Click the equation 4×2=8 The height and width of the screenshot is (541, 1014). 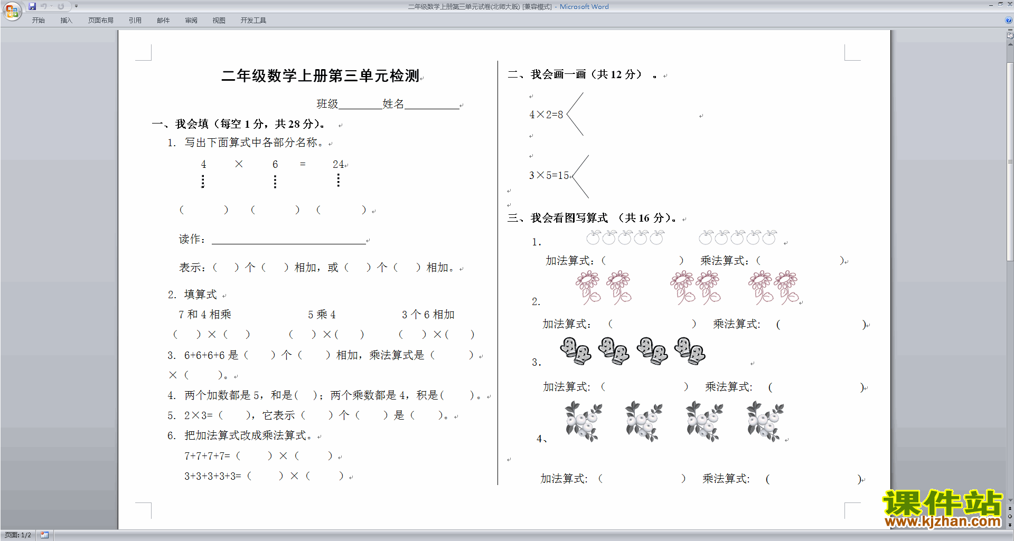tap(546, 115)
